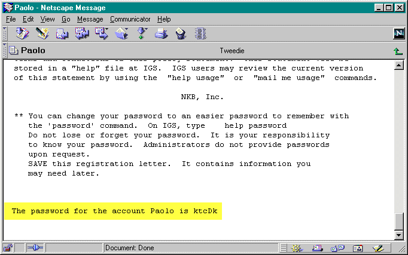Open the Go menu

[x=66, y=19]
